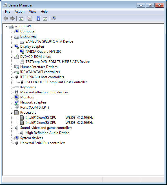Click the Show/Hide Console Tree toolbar icon
This screenshot has height=185, width=167.
tap(21, 19)
